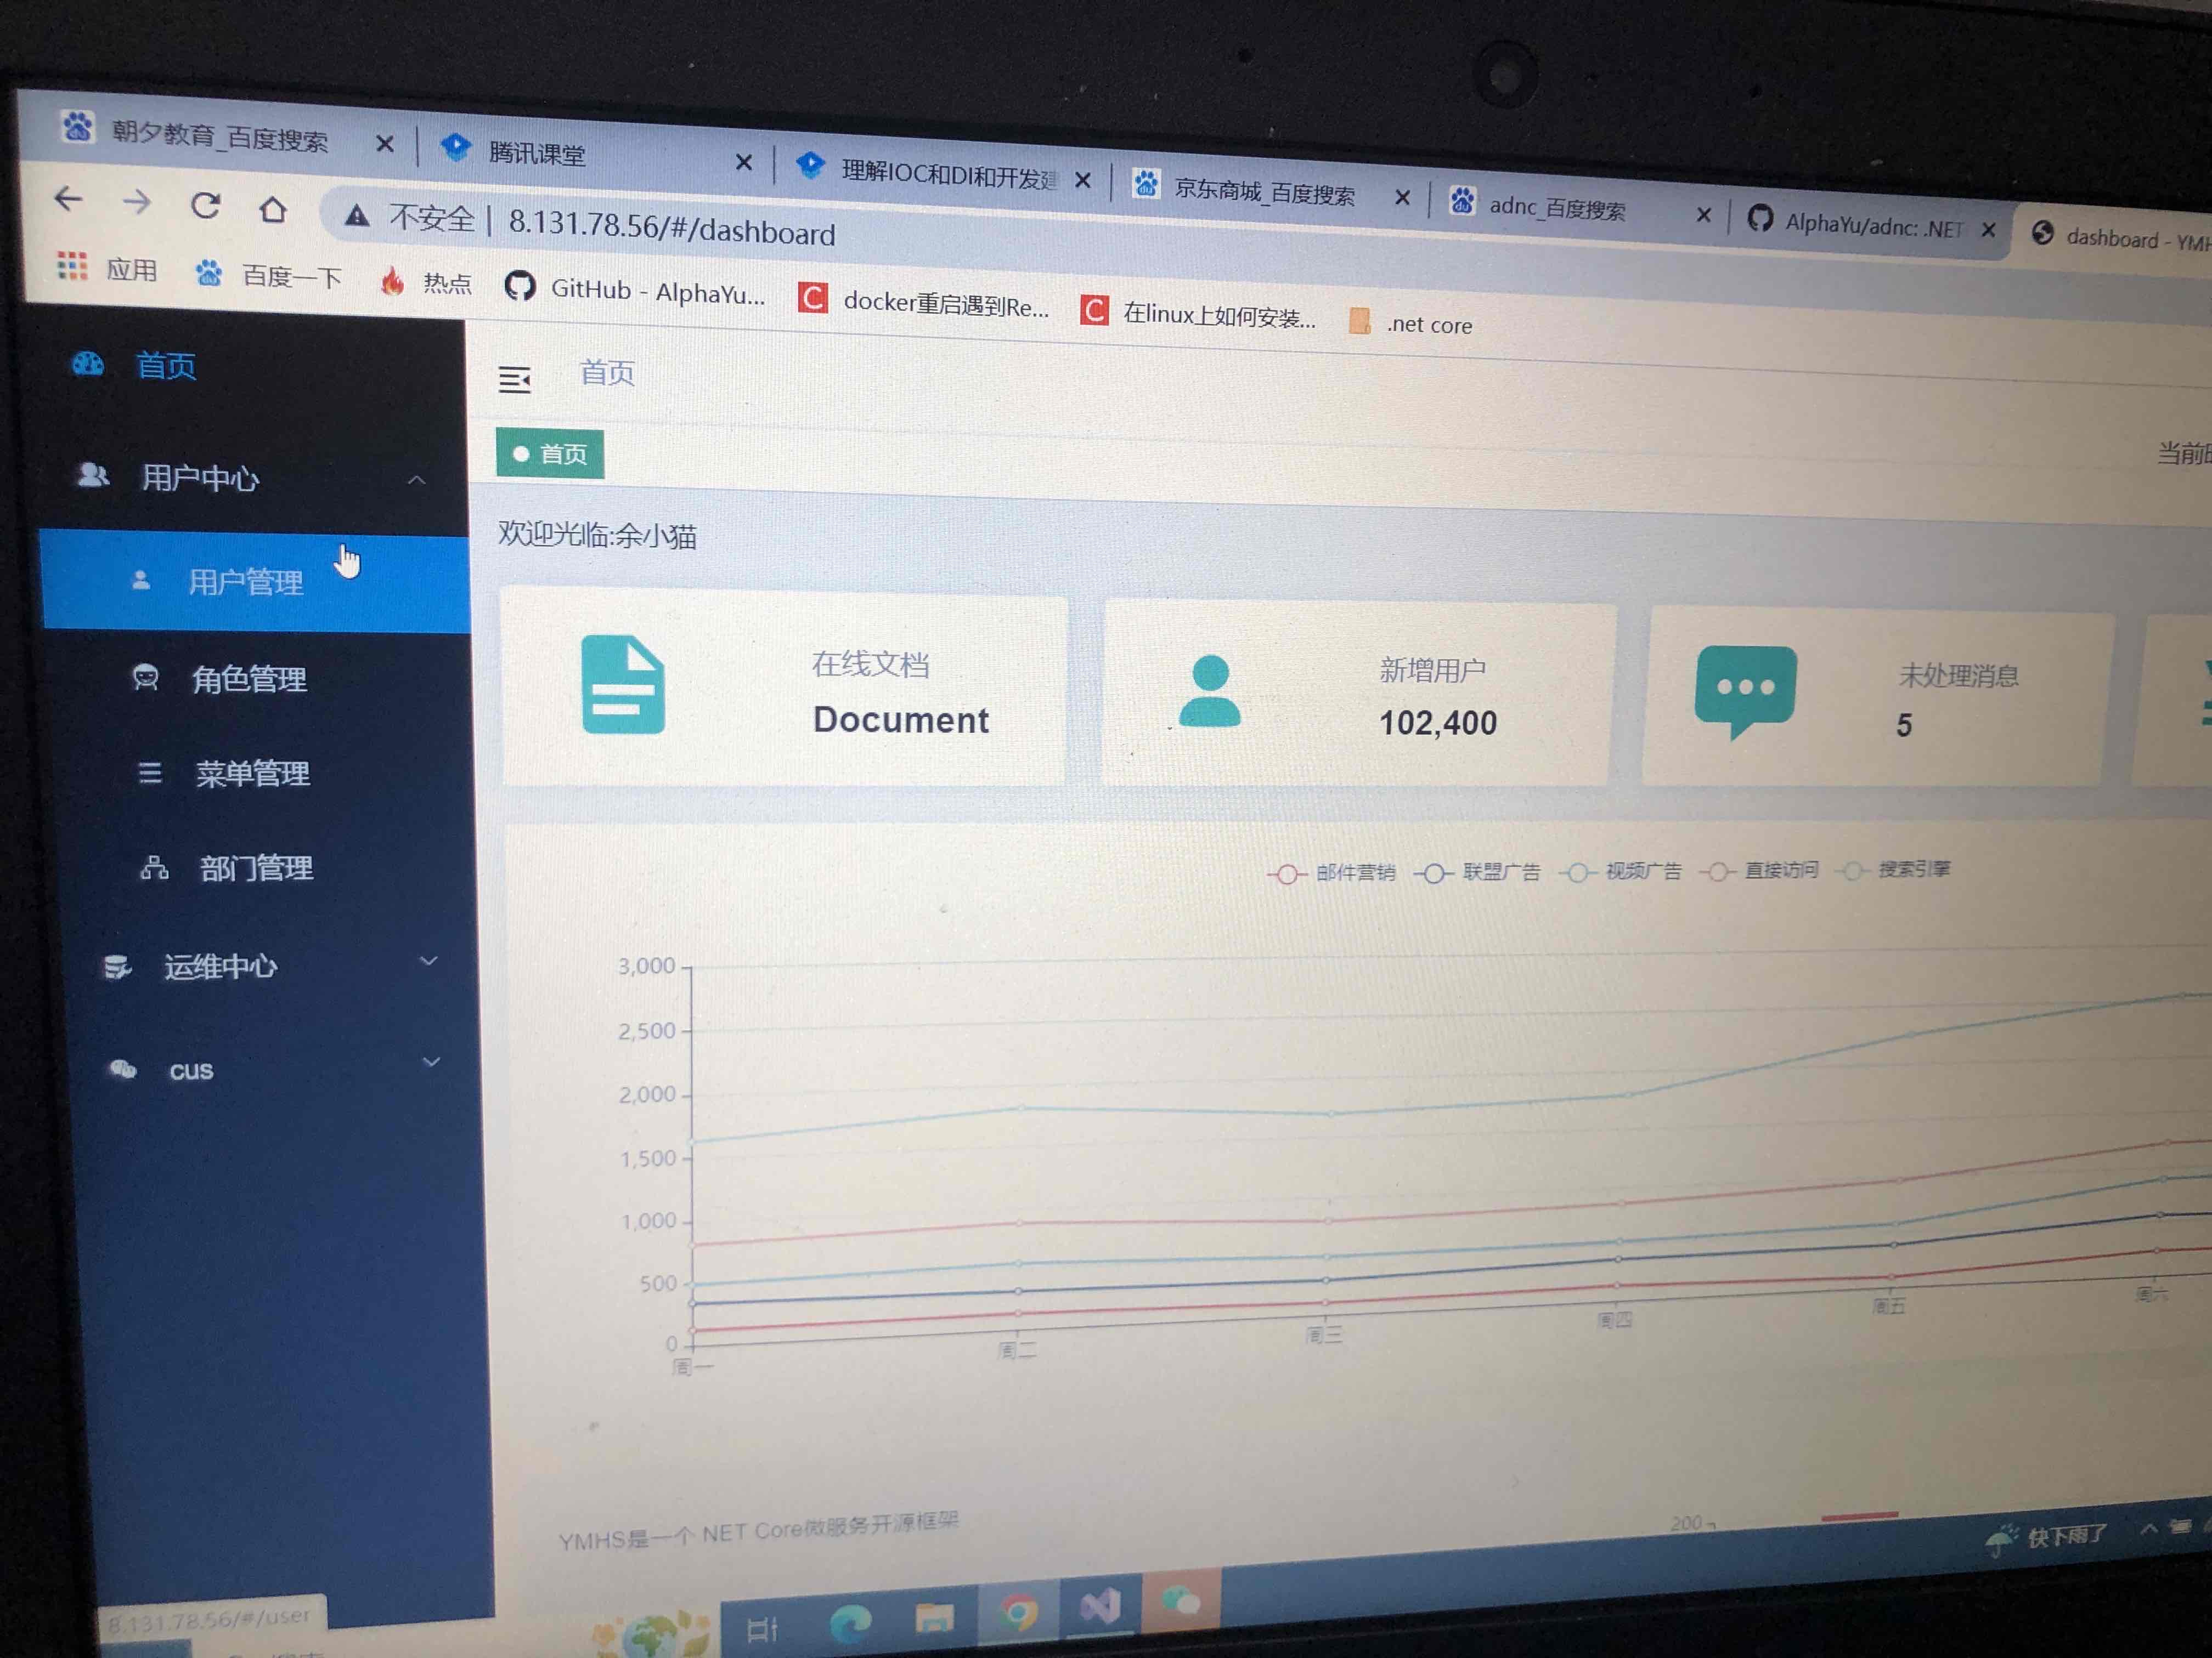The image size is (2212, 1658).
Task: Close the 京东商城_百度搜索 tab
Action: click(x=1402, y=198)
